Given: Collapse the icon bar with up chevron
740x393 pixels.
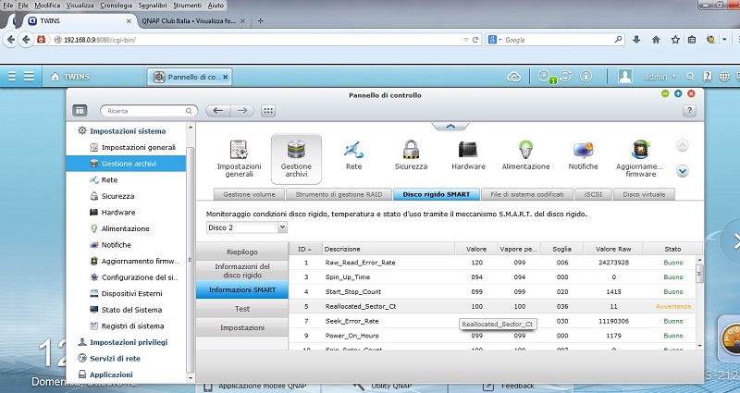Looking at the screenshot, I should (449, 127).
